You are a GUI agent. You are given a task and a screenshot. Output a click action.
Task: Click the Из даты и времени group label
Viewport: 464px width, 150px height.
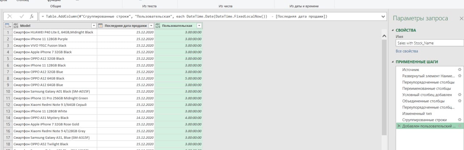[304, 6]
